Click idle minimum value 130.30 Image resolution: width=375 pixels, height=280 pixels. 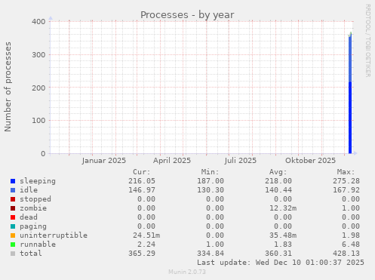point(211,190)
